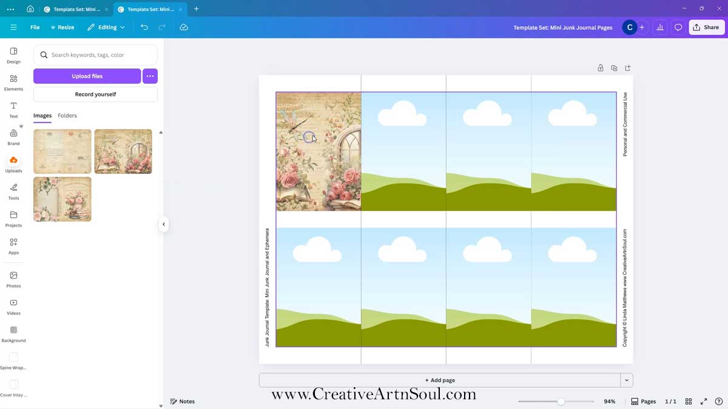
Task: Click the Share button
Action: (x=706, y=27)
